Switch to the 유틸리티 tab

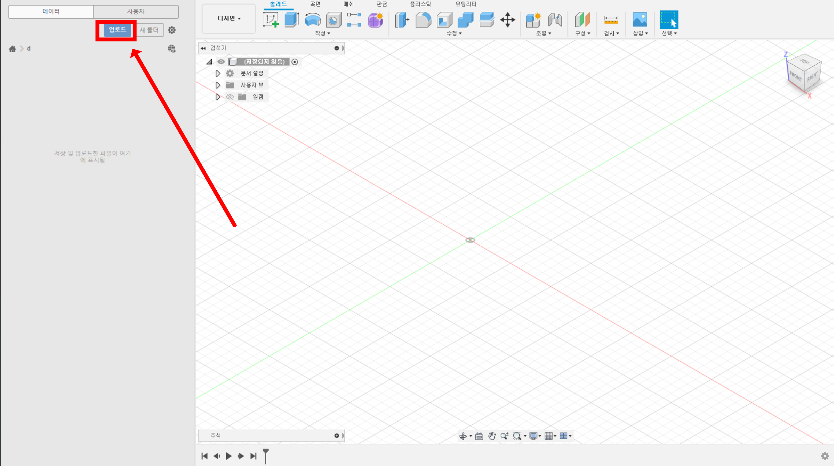(x=466, y=4)
